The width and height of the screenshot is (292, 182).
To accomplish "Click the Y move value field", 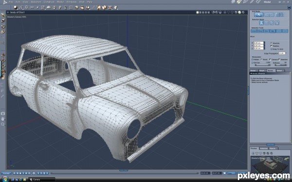I will pos(258,46).
